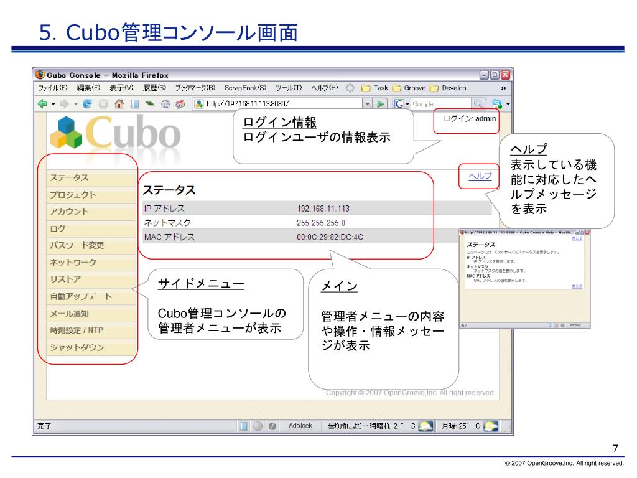This screenshot has height=478, width=637.
Task: Open 時刻設定 / NTP in the side menu
Action: pyautogui.click(x=91, y=330)
